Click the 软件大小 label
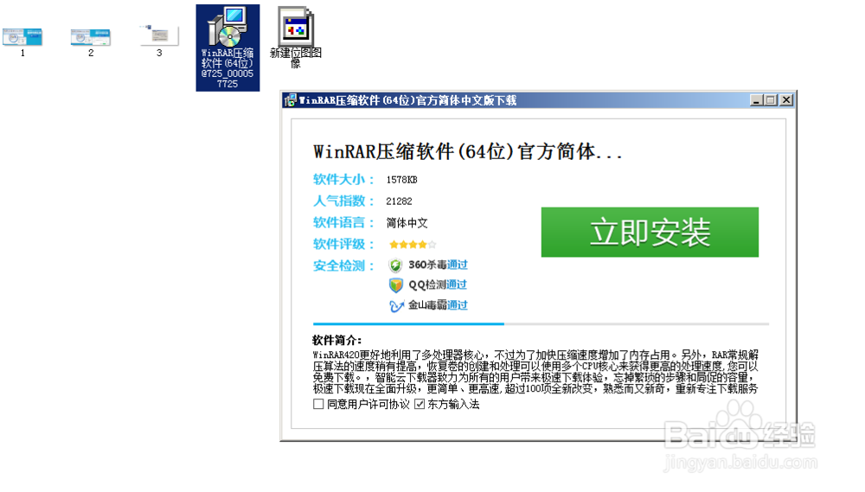The height and width of the screenshot is (492, 865). pos(343,180)
